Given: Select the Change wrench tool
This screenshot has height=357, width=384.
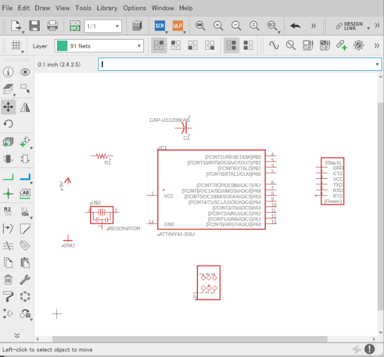Looking at the screenshot, I should (25, 280).
